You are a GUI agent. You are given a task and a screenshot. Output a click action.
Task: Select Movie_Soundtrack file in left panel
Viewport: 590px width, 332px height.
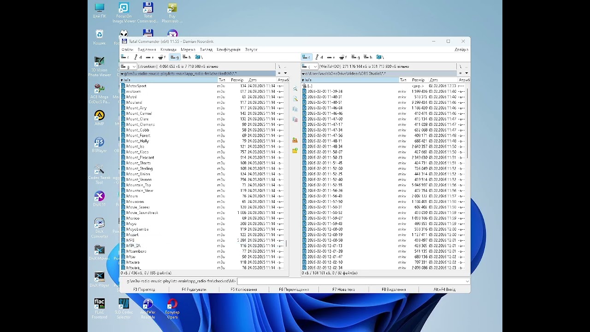click(x=202, y=213)
